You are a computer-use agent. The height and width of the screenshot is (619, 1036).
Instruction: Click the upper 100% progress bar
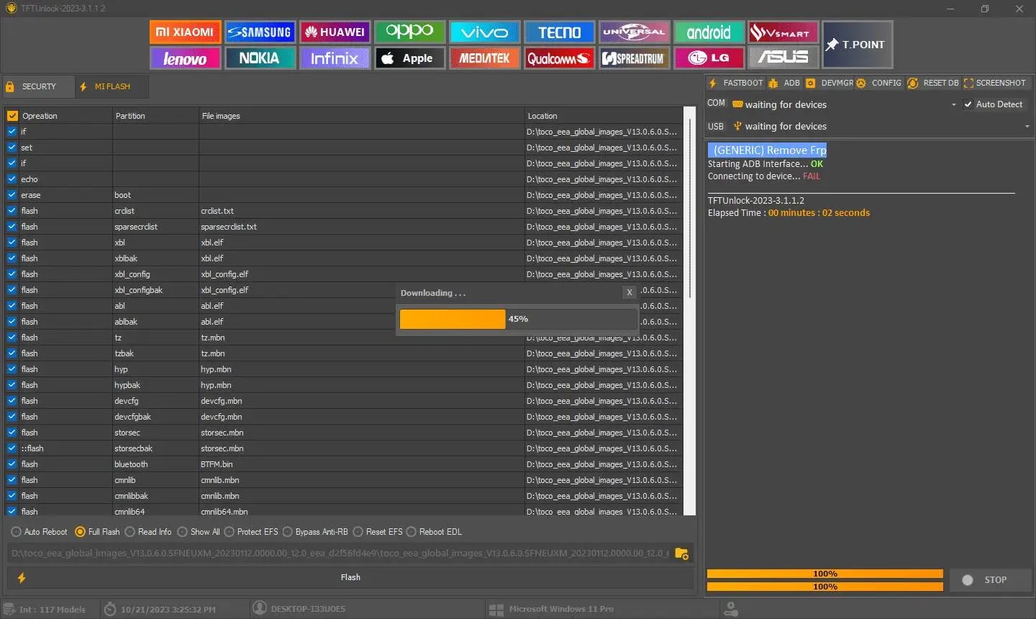coord(824,574)
